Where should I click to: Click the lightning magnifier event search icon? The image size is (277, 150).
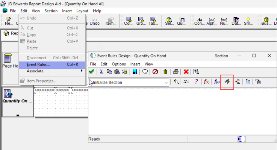point(176,82)
